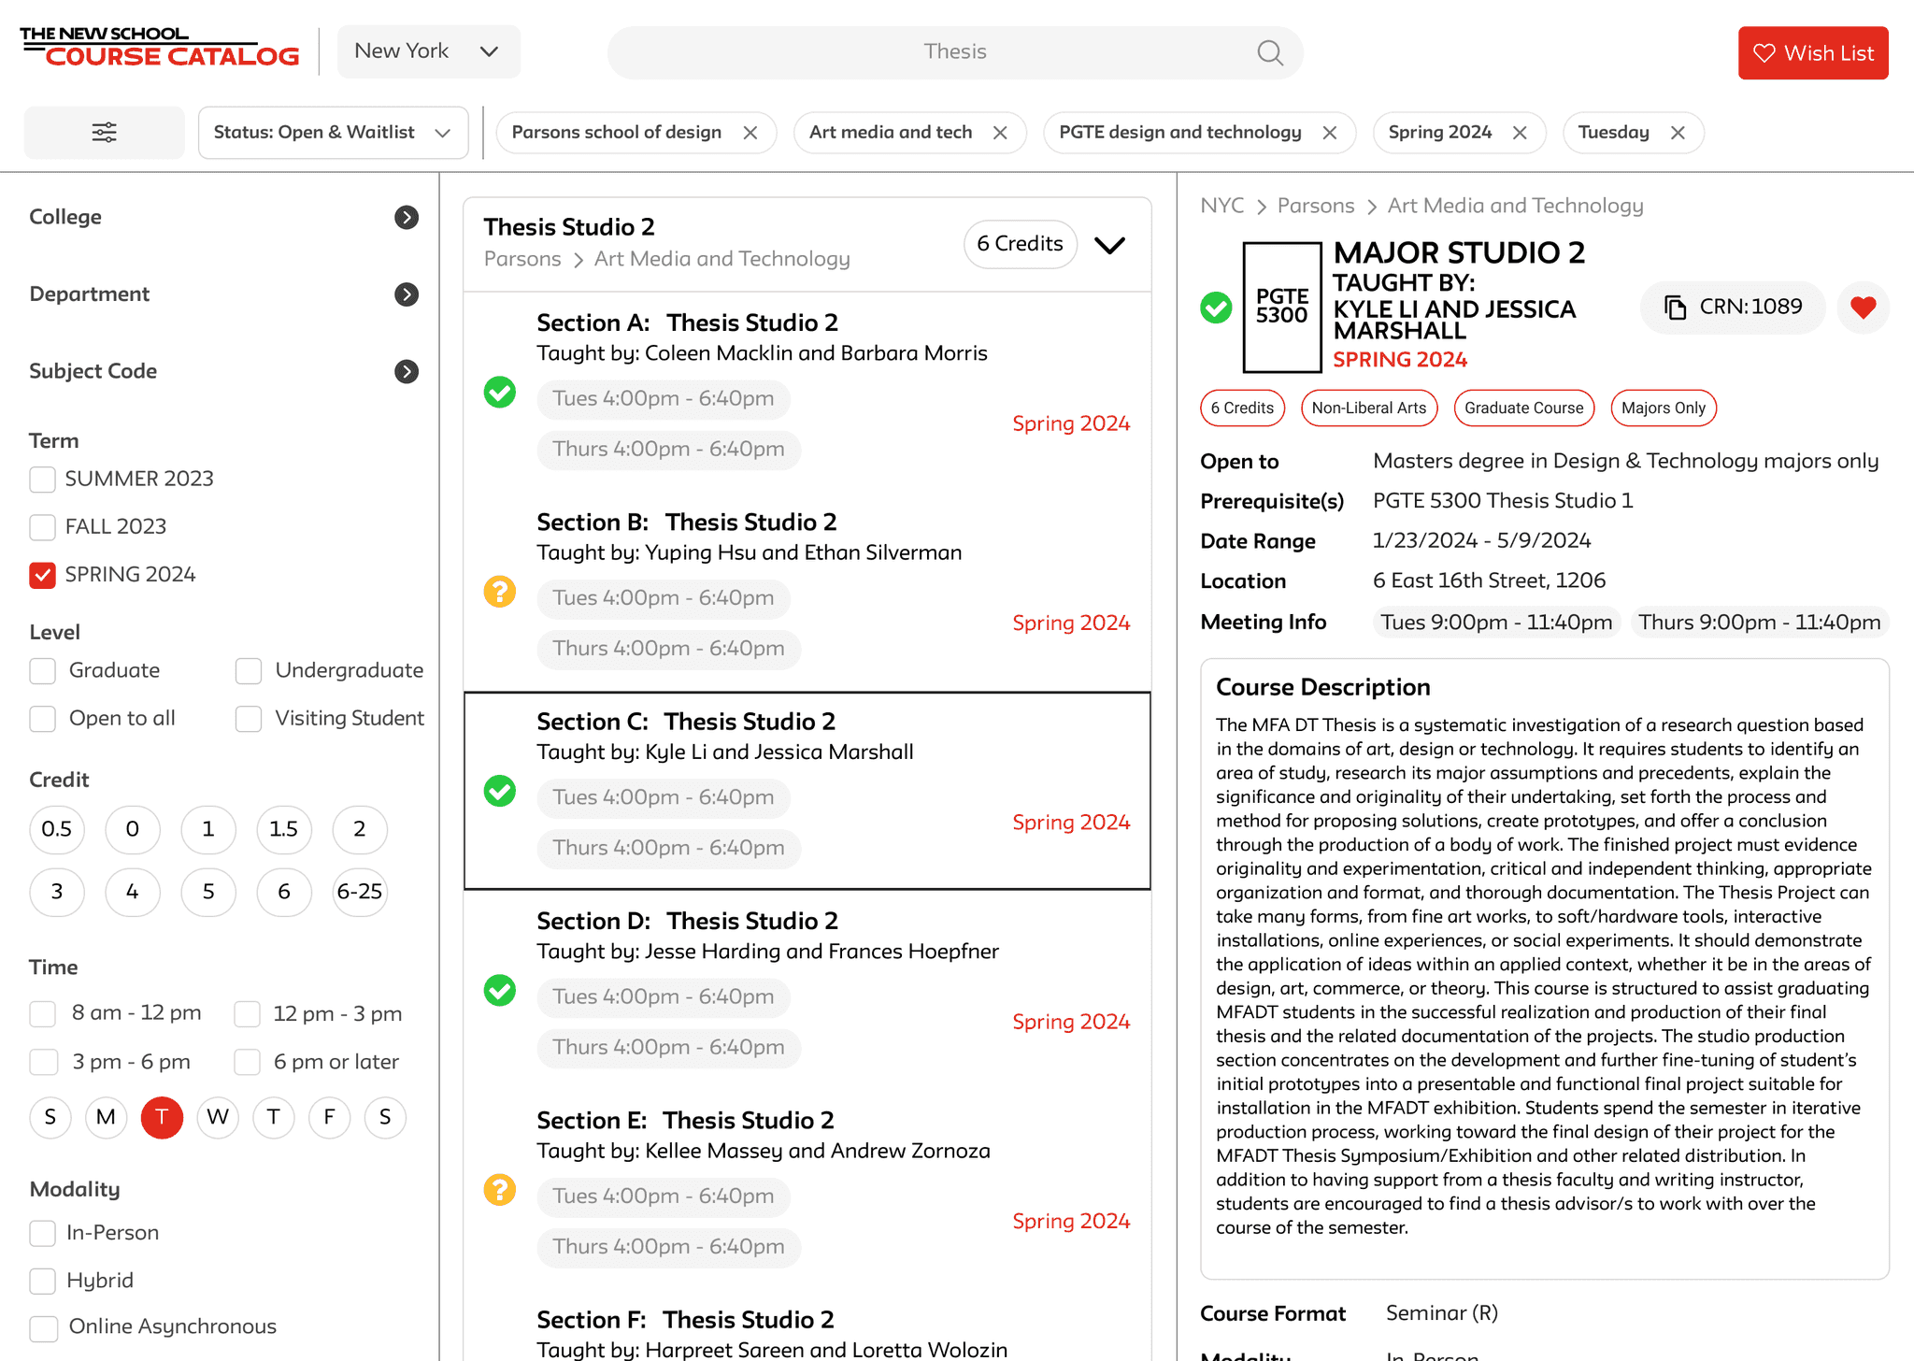
Task: Check the Undergraduate level box
Action: tap(249, 671)
